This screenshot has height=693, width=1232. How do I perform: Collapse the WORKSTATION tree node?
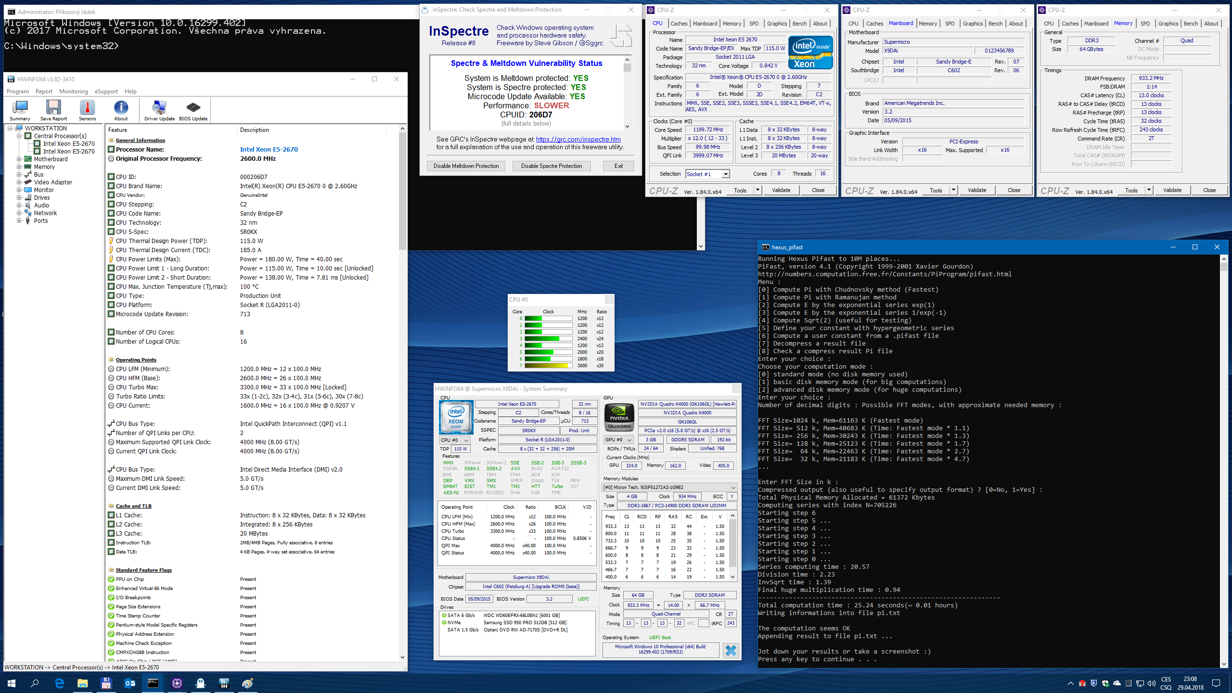click(10, 128)
